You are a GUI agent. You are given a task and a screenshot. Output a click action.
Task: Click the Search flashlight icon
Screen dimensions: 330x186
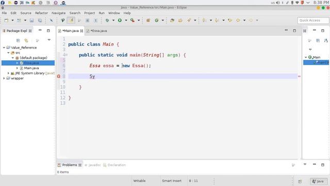189,20
